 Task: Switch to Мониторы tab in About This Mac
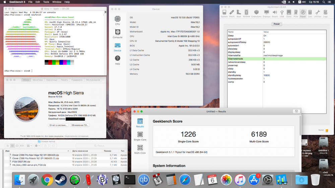pyautogui.click(x=38, y=80)
